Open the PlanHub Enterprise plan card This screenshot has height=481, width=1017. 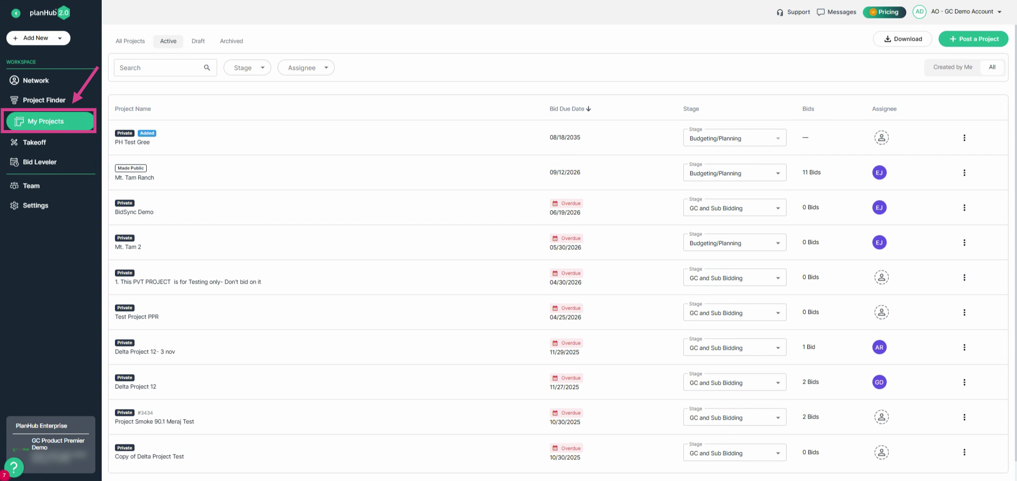point(51,444)
